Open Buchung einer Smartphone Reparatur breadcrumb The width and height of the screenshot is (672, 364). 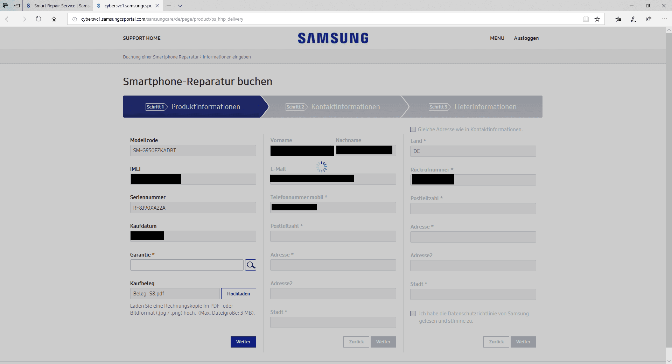click(x=161, y=57)
